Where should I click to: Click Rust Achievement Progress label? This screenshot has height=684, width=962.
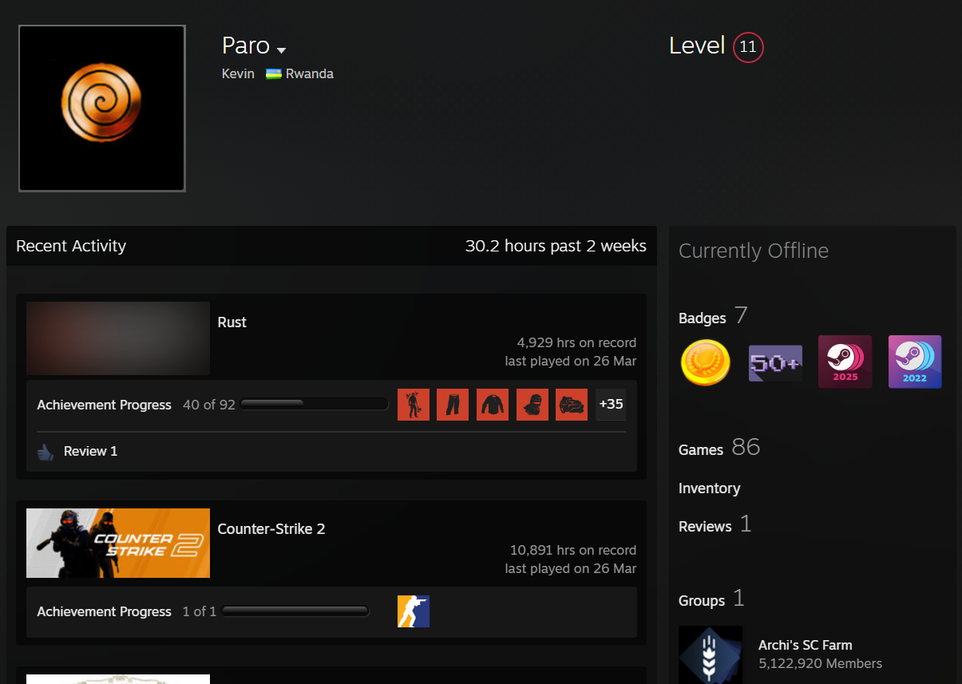[x=104, y=405]
